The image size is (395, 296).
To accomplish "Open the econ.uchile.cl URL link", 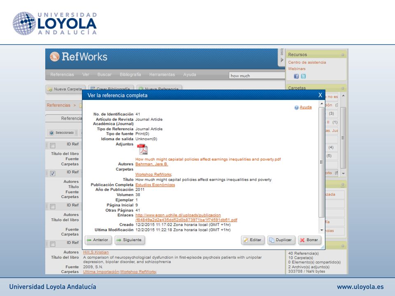I will click(186, 217).
